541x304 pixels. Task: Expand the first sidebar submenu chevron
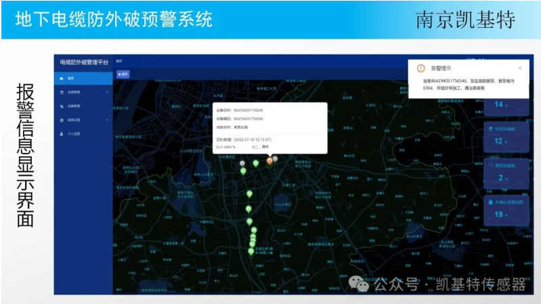click(107, 92)
